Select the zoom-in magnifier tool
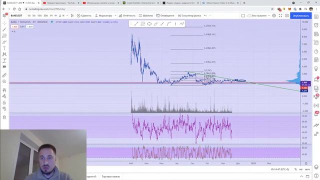The height and width of the screenshot is (180, 320). (x=4, y=81)
